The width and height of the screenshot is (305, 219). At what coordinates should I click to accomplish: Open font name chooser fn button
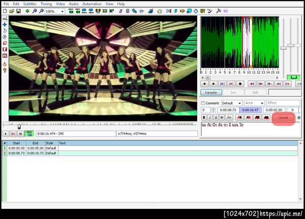(x=229, y=117)
